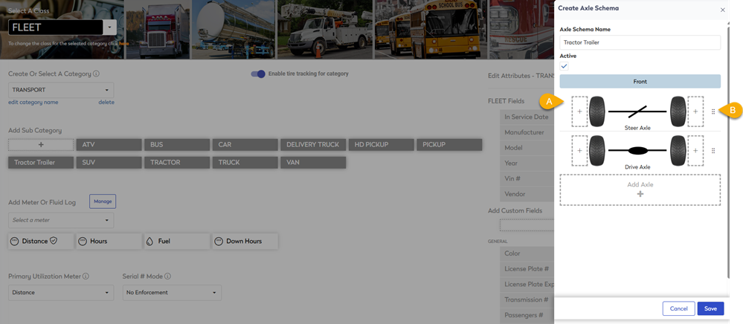Click the Save button

[x=710, y=308]
